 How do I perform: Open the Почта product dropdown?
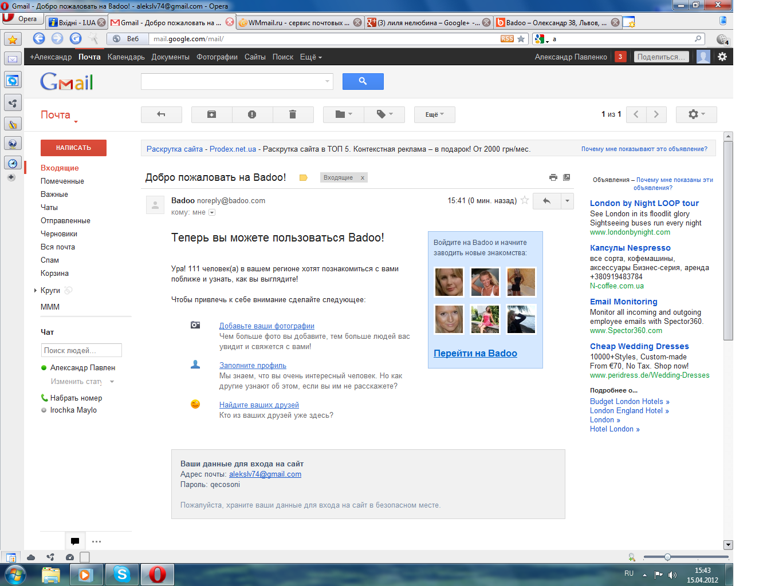[59, 116]
